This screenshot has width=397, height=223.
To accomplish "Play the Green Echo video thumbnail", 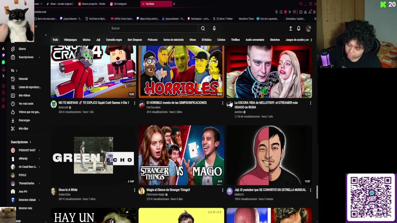I will click(93, 155).
